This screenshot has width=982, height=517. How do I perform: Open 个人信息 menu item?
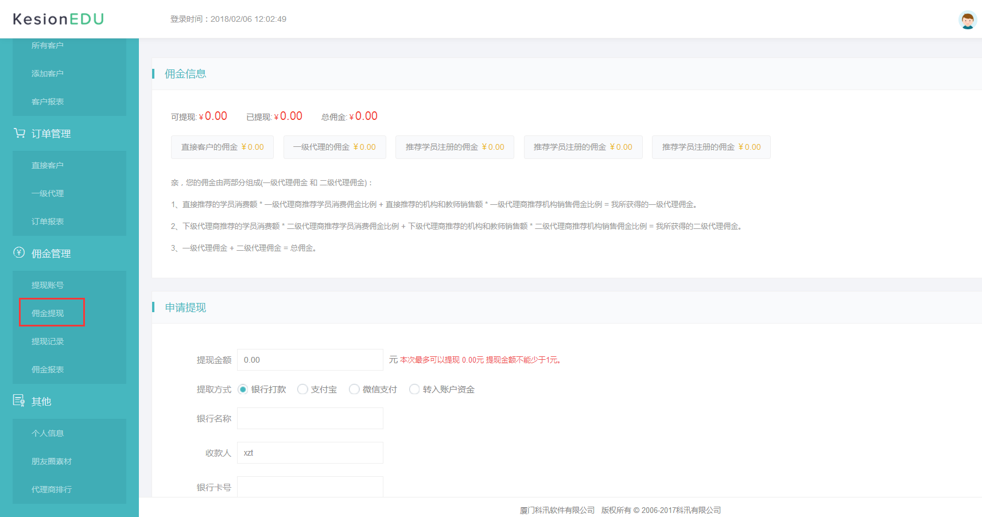[x=48, y=433]
